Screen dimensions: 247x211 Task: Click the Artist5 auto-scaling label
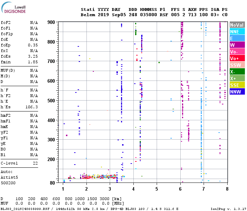pyautogui.click(x=9, y=177)
